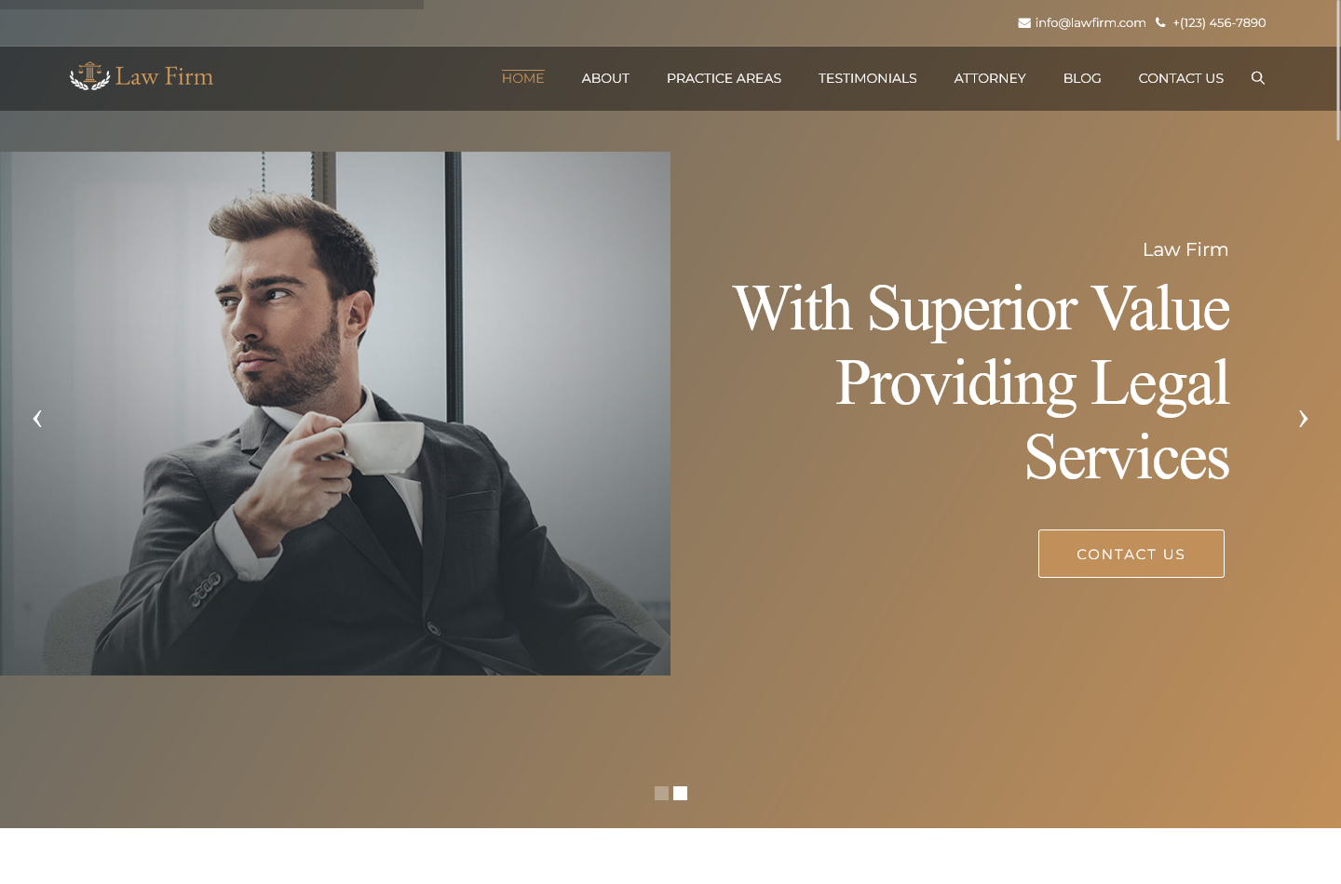Open the About menu item
1341x884 pixels.
pos(605,78)
